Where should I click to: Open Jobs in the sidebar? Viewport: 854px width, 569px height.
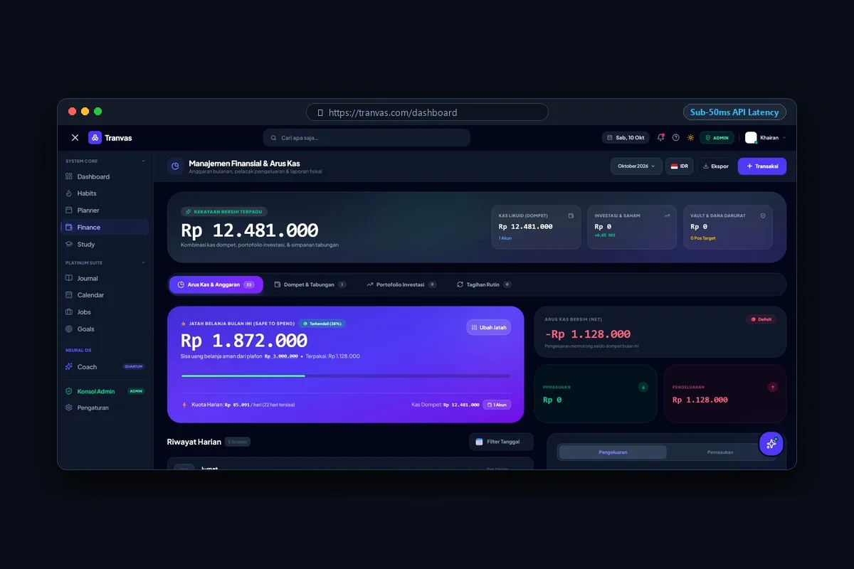[104, 312]
